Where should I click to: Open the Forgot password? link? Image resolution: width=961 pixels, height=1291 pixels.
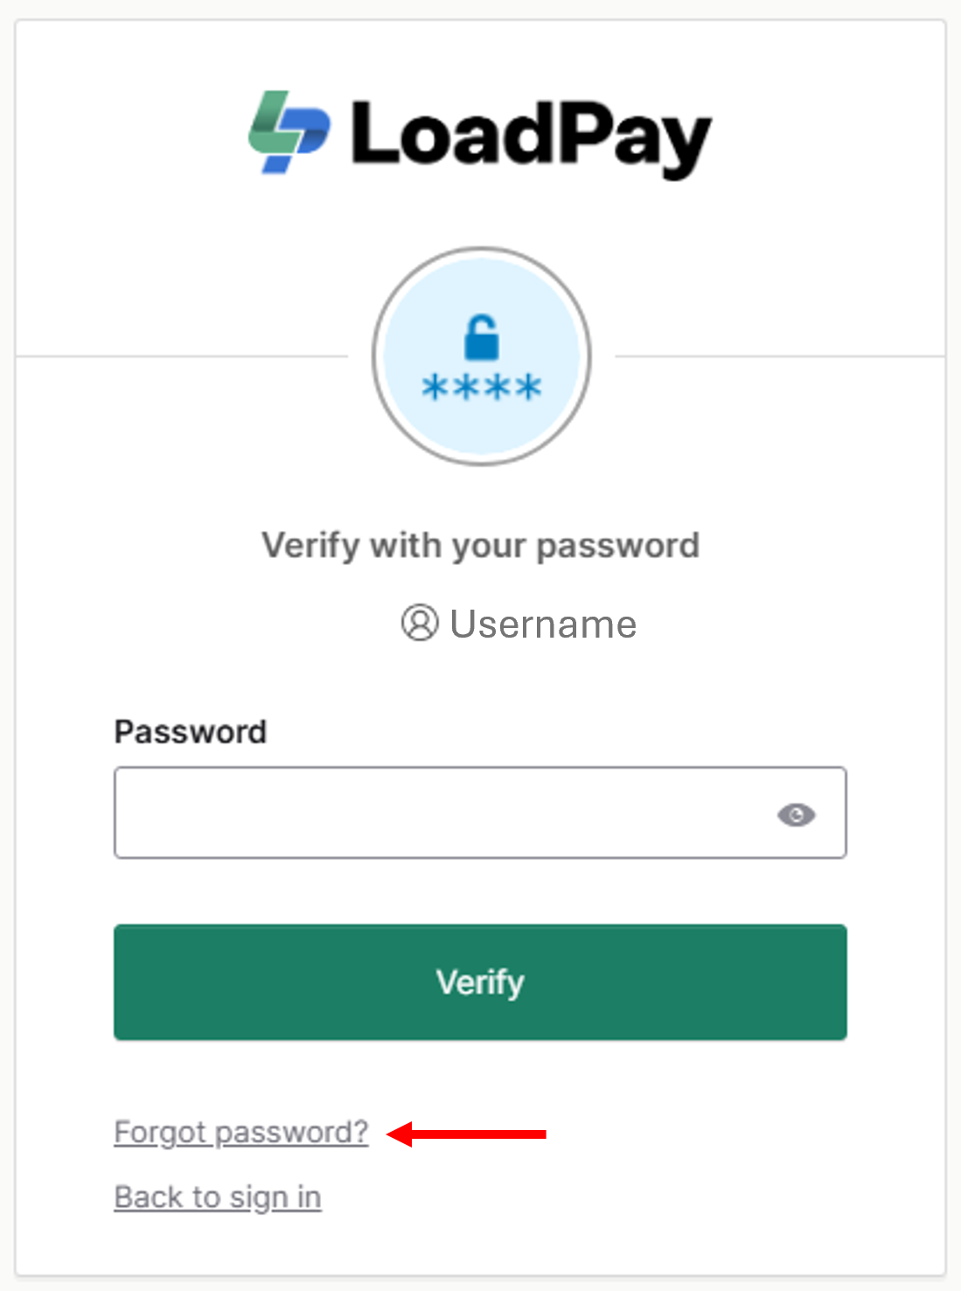(x=241, y=1133)
